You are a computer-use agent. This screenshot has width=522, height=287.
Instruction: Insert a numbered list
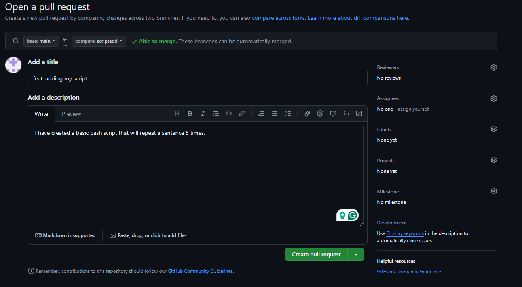coord(261,114)
